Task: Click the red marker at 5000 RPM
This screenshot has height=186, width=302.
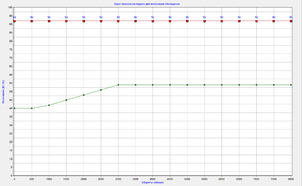Action: tap(187, 21)
